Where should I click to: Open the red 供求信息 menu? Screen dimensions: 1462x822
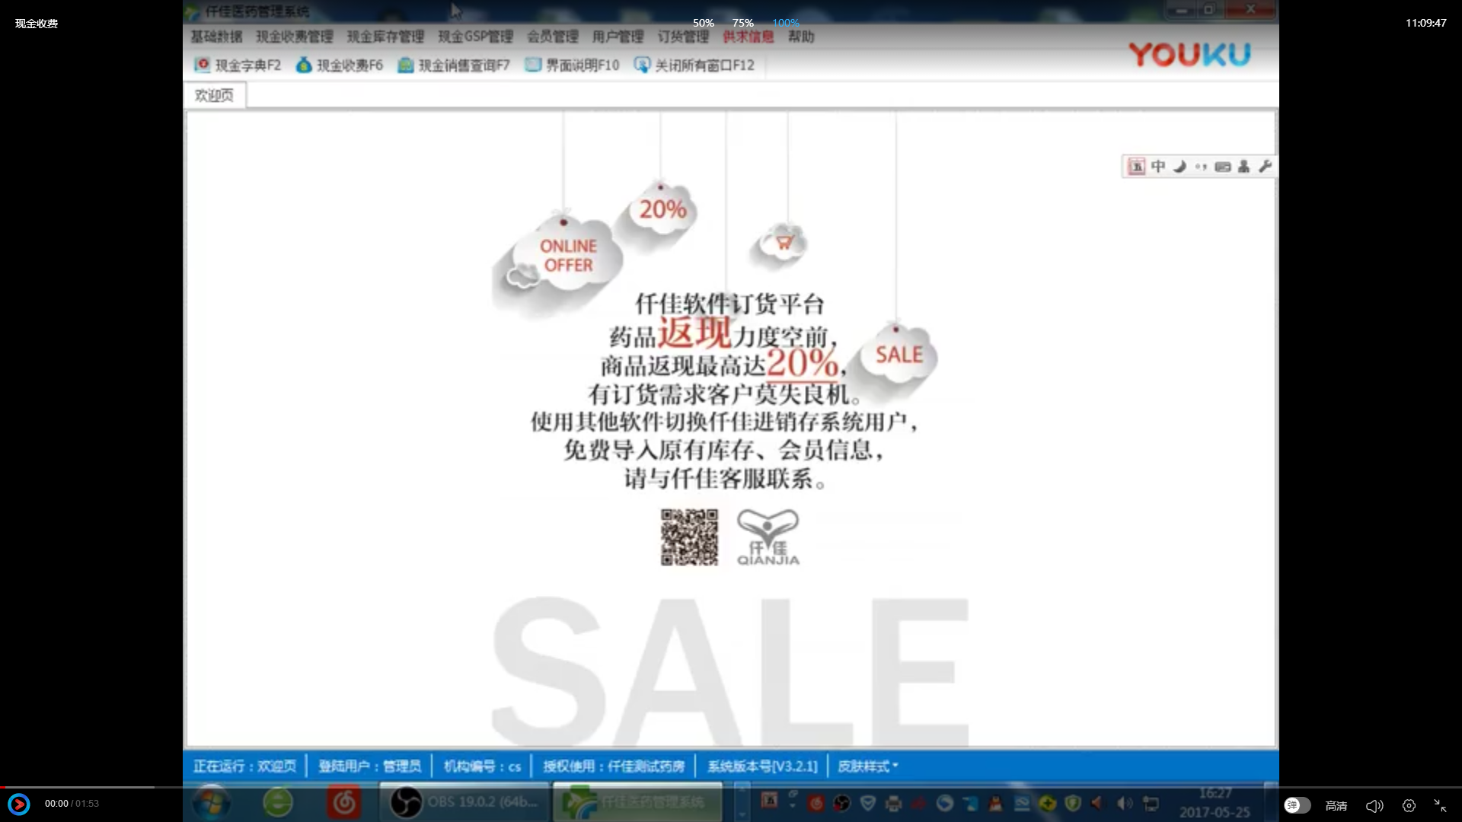coord(748,37)
